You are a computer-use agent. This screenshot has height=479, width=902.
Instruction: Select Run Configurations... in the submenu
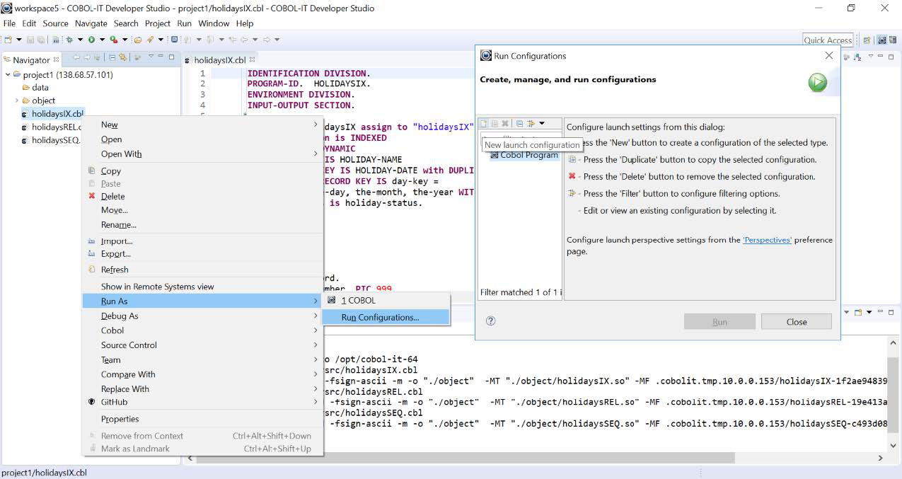click(x=380, y=318)
